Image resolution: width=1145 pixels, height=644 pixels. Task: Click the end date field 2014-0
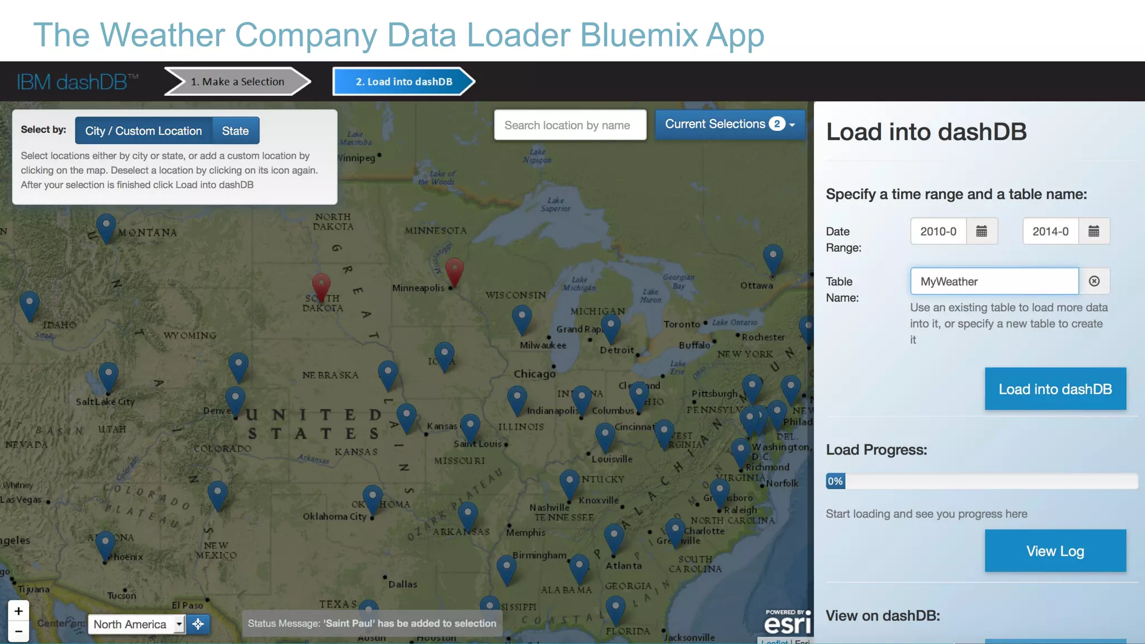click(1051, 231)
